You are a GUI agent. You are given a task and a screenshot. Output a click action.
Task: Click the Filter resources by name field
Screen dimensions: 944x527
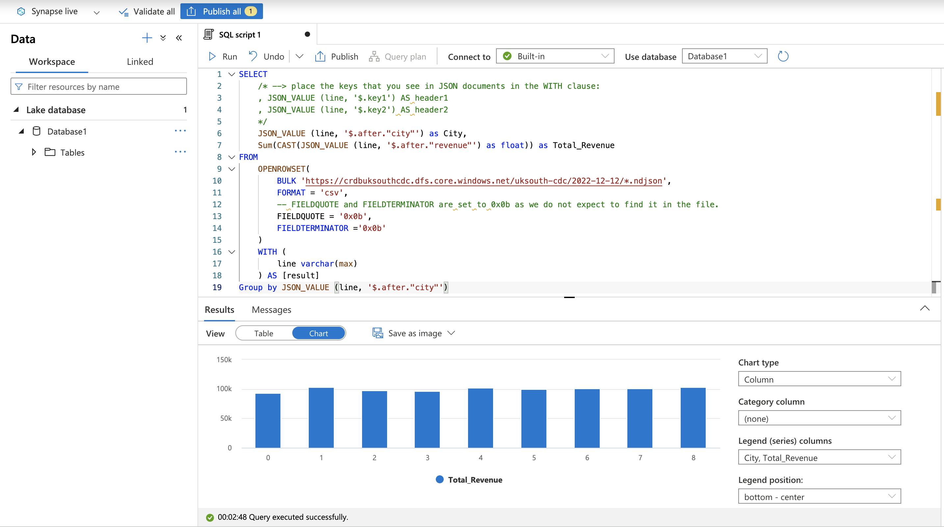pyautogui.click(x=98, y=87)
